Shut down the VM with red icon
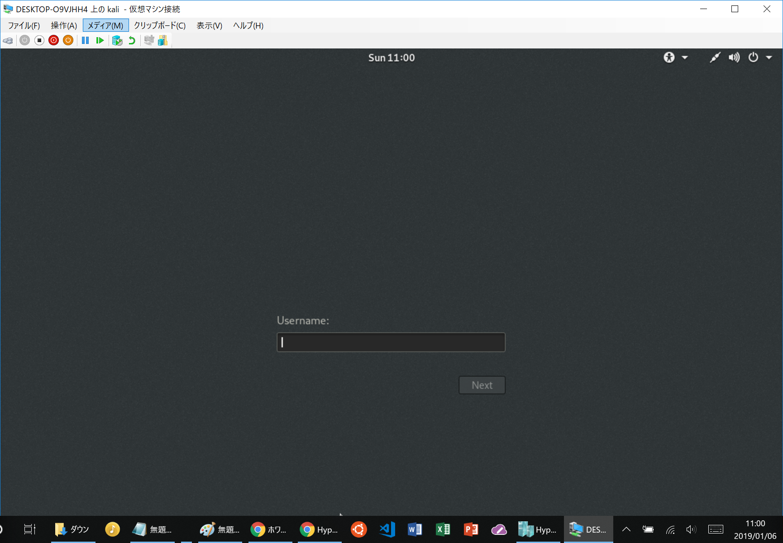 pos(54,41)
